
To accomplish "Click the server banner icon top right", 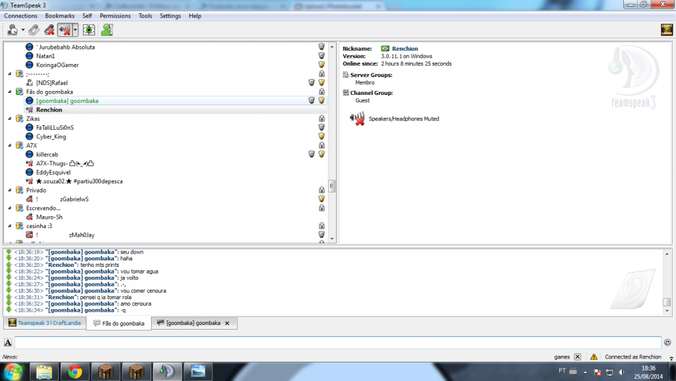I will click(666, 30).
